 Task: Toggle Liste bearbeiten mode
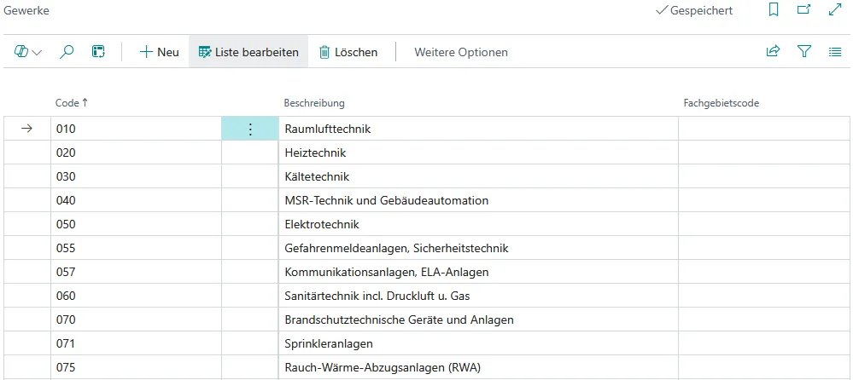(x=248, y=52)
